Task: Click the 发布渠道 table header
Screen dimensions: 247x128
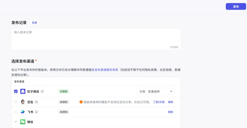Action: click(19, 82)
